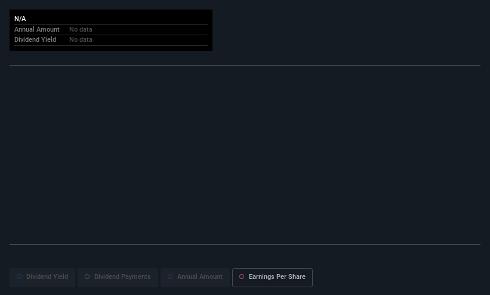Viewport: 490px width, 295px height.
Task: Click the divider line under N/A heading
Action: pyautogui.click(x=111, y=24)
